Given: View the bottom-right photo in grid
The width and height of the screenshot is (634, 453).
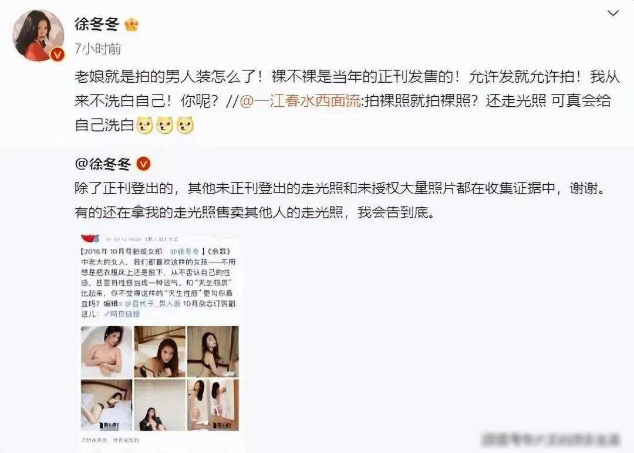Looking at the screenshot, I should click(213, 405).
